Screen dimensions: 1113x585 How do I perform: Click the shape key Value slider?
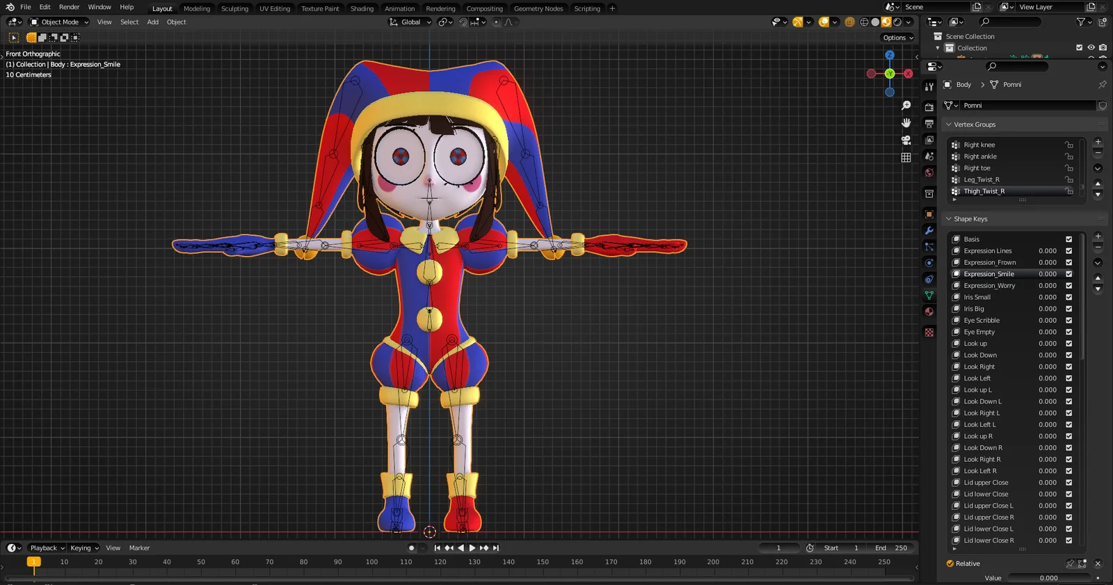[1048, 578]
